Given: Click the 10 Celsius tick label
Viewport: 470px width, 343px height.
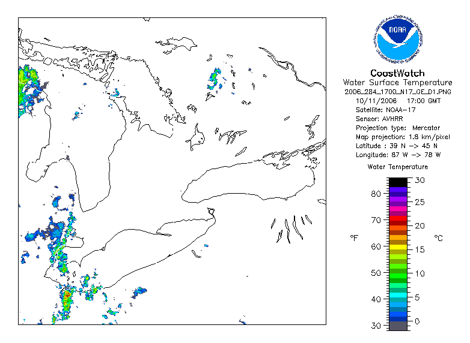Looking at the screenshot, I should [x=420, y=273].
